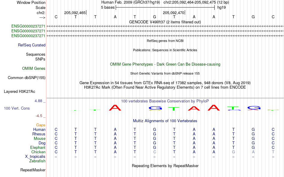Select the Mouse alignment row label
The image size is (284, 177).
[x=39, y=138]
